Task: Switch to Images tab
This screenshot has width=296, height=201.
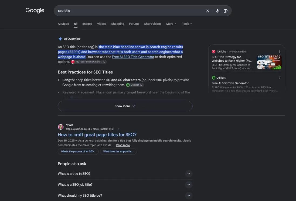Action: click(87, 24)
